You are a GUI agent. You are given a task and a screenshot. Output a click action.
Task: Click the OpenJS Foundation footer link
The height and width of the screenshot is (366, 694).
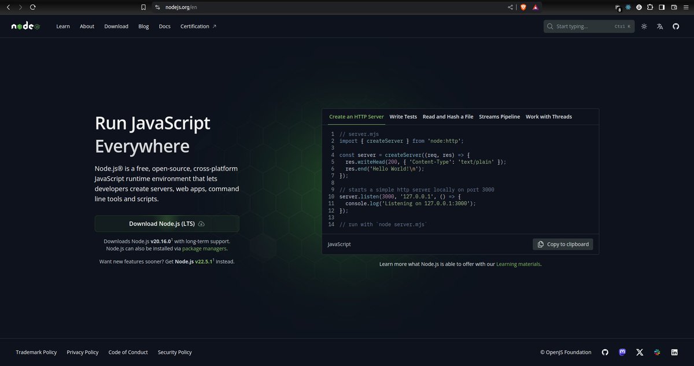[x=566, y=352]
